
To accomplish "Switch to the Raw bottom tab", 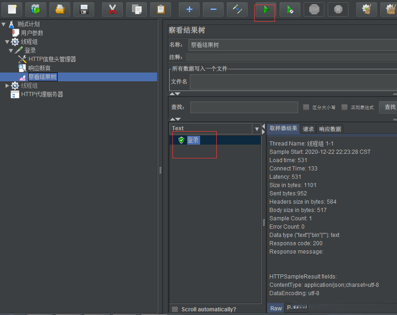I will (x=276, y=309).
